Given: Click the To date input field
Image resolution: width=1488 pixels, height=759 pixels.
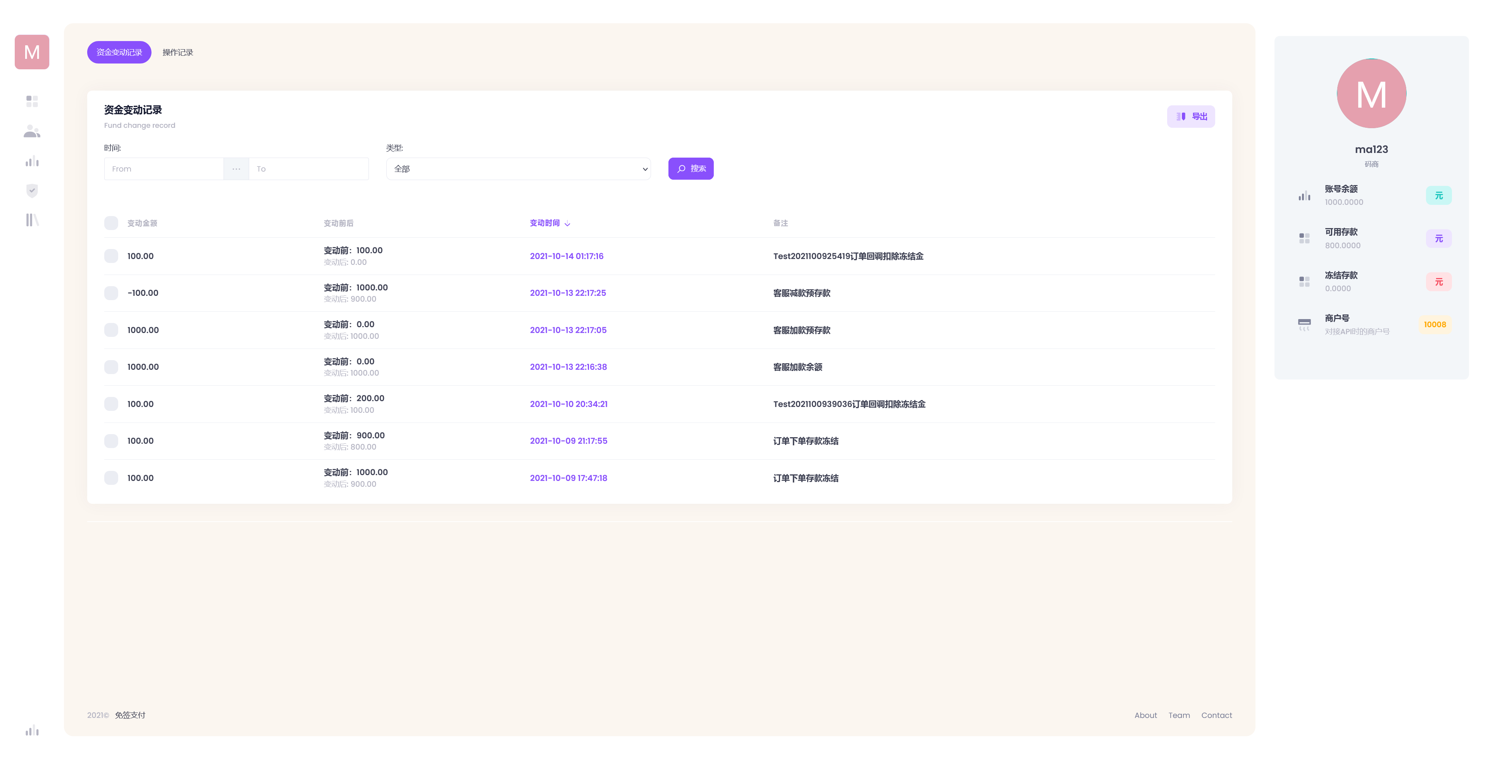Looking at the screenshot, I should click(x=308, y=168).
